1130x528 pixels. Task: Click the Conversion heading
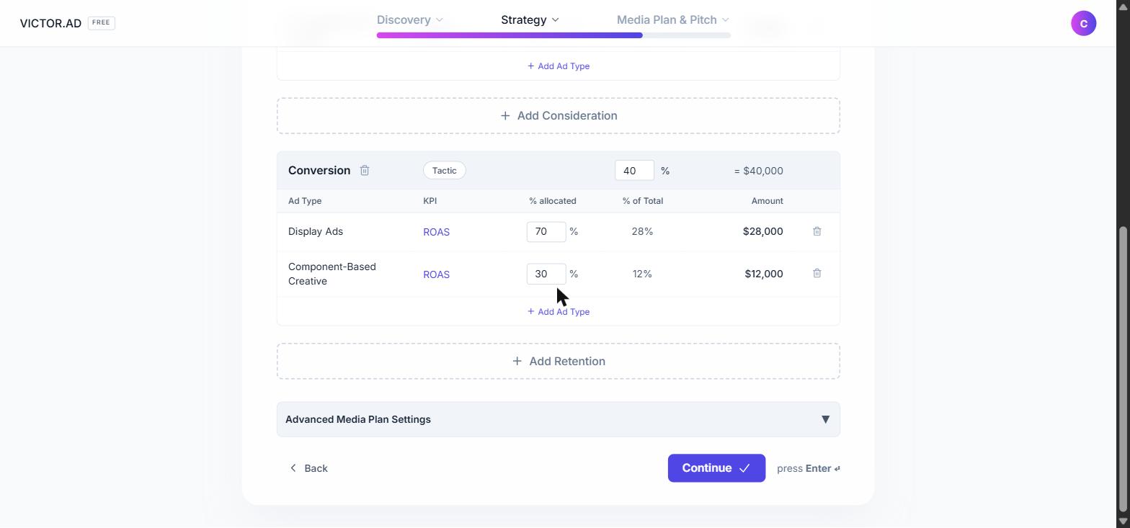319,171
